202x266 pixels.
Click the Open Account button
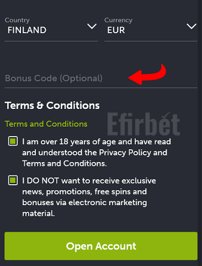101,246
